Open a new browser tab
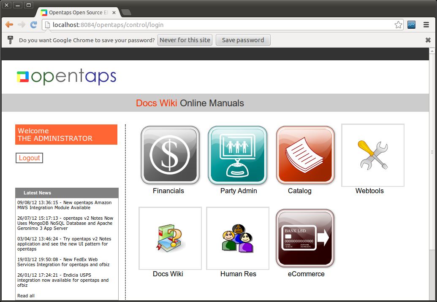Viewport: 437px width, 302px height. (126, 12)
